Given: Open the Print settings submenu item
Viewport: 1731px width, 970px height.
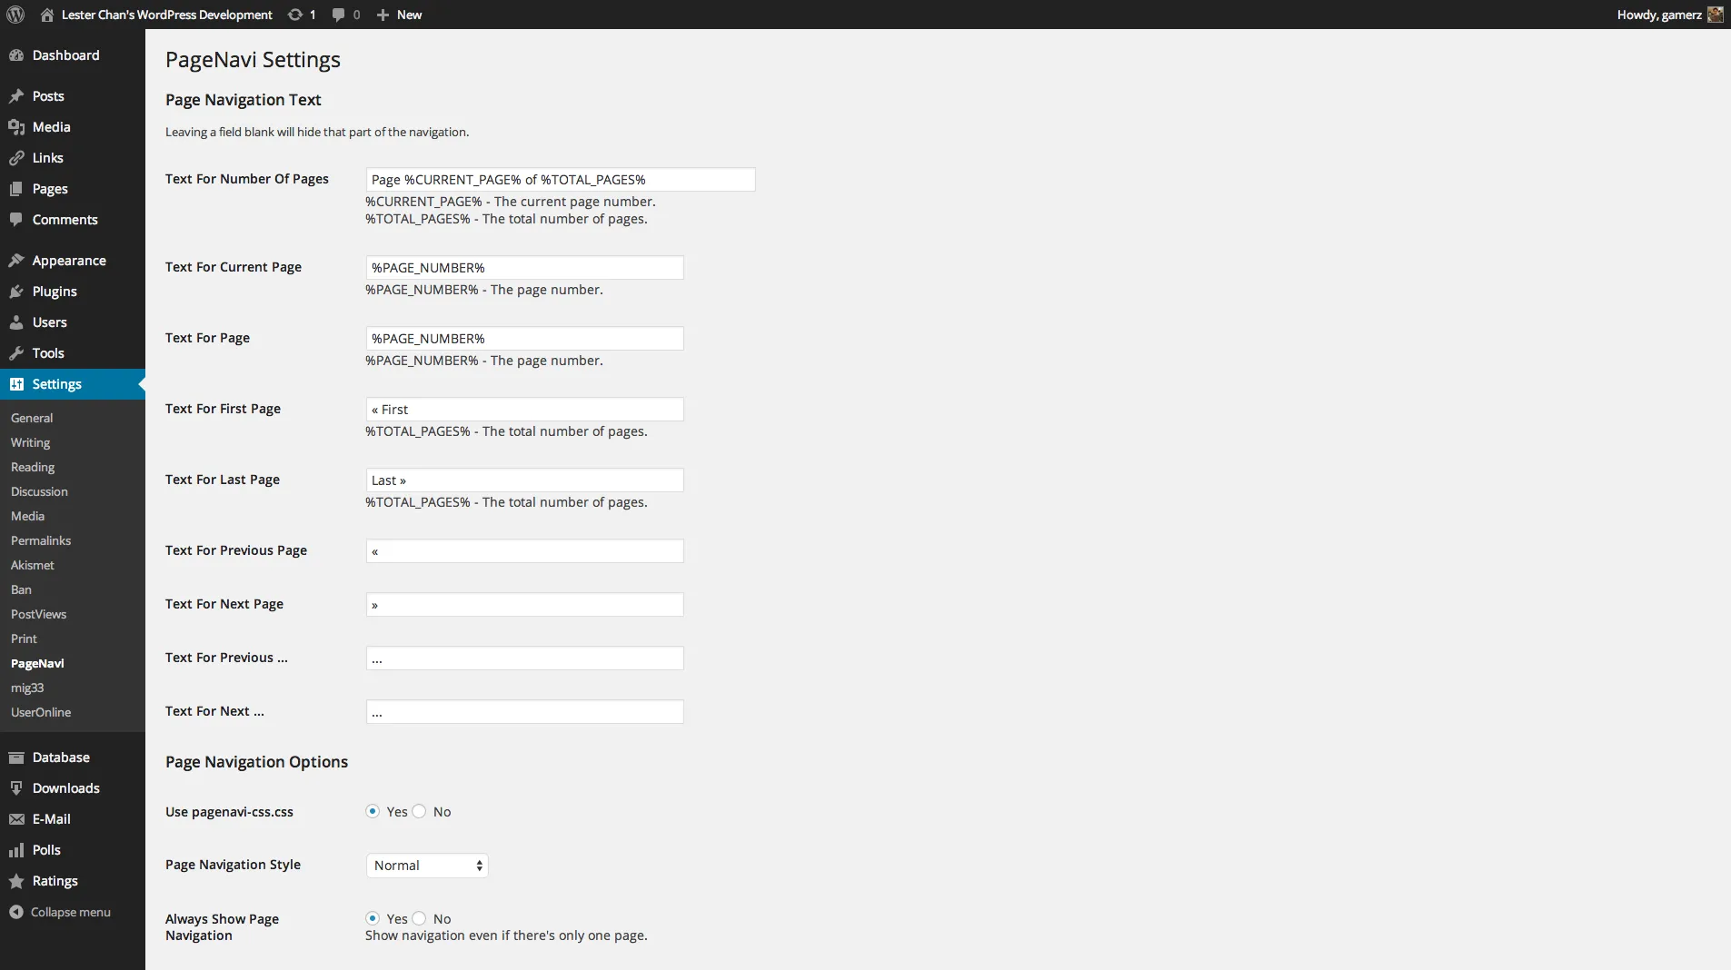Looking at the screenshot, I should click(24, 638).
